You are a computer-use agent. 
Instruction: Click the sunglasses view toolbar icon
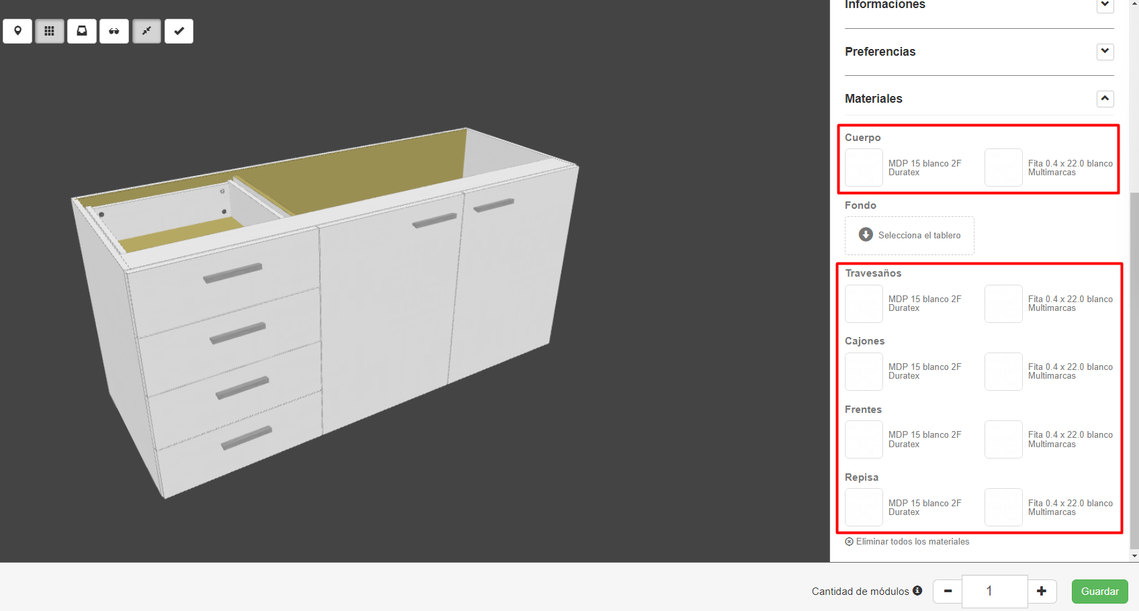click(x=114, y=31)
